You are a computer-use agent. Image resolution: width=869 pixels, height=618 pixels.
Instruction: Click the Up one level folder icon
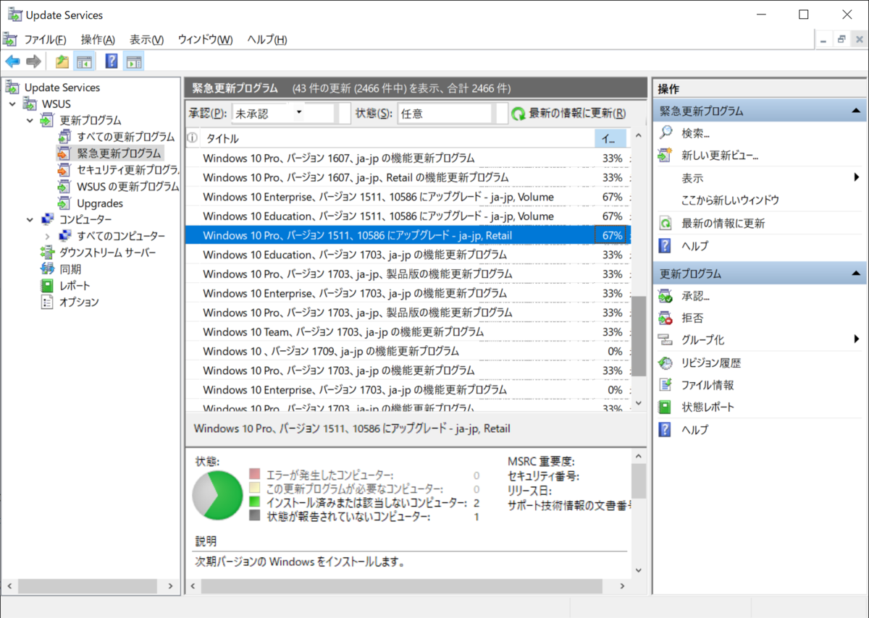(x=62, y=62)
